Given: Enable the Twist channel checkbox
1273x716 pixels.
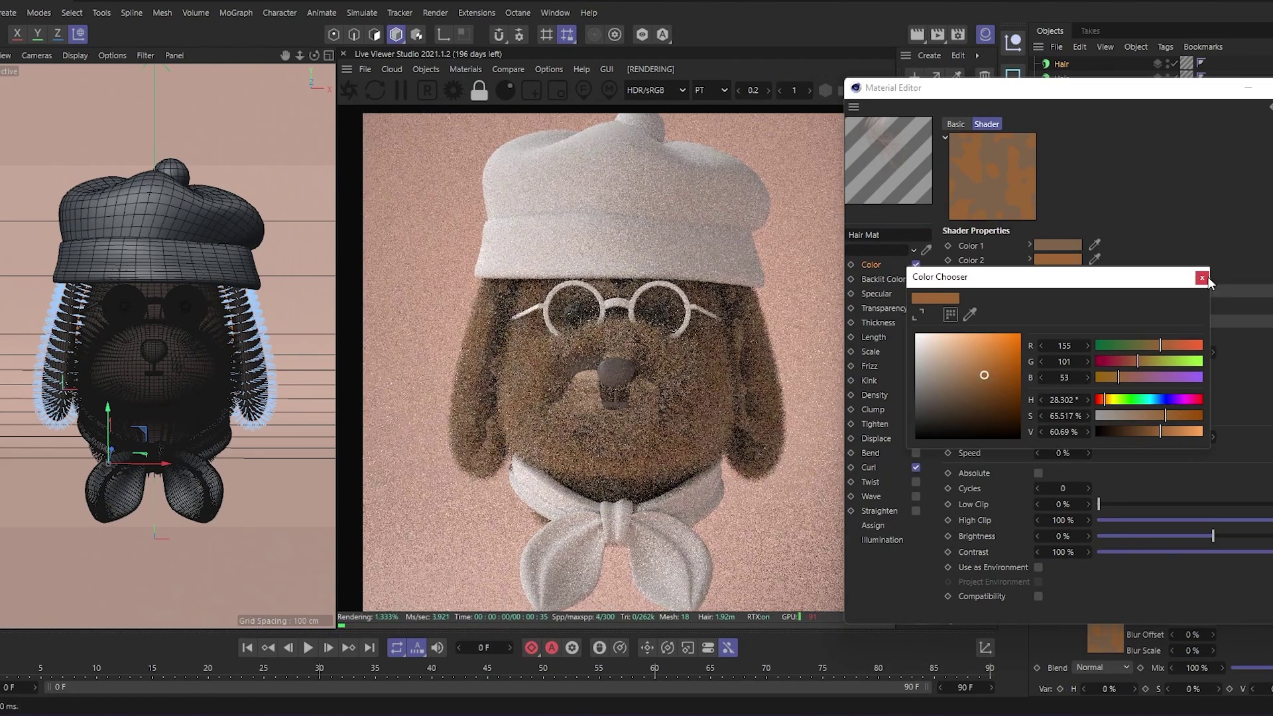Looking at the screenshot, I should pyautogui.click(x=916, y=482).
